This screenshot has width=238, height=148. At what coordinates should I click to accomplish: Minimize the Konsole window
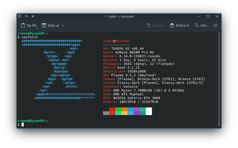199,16
